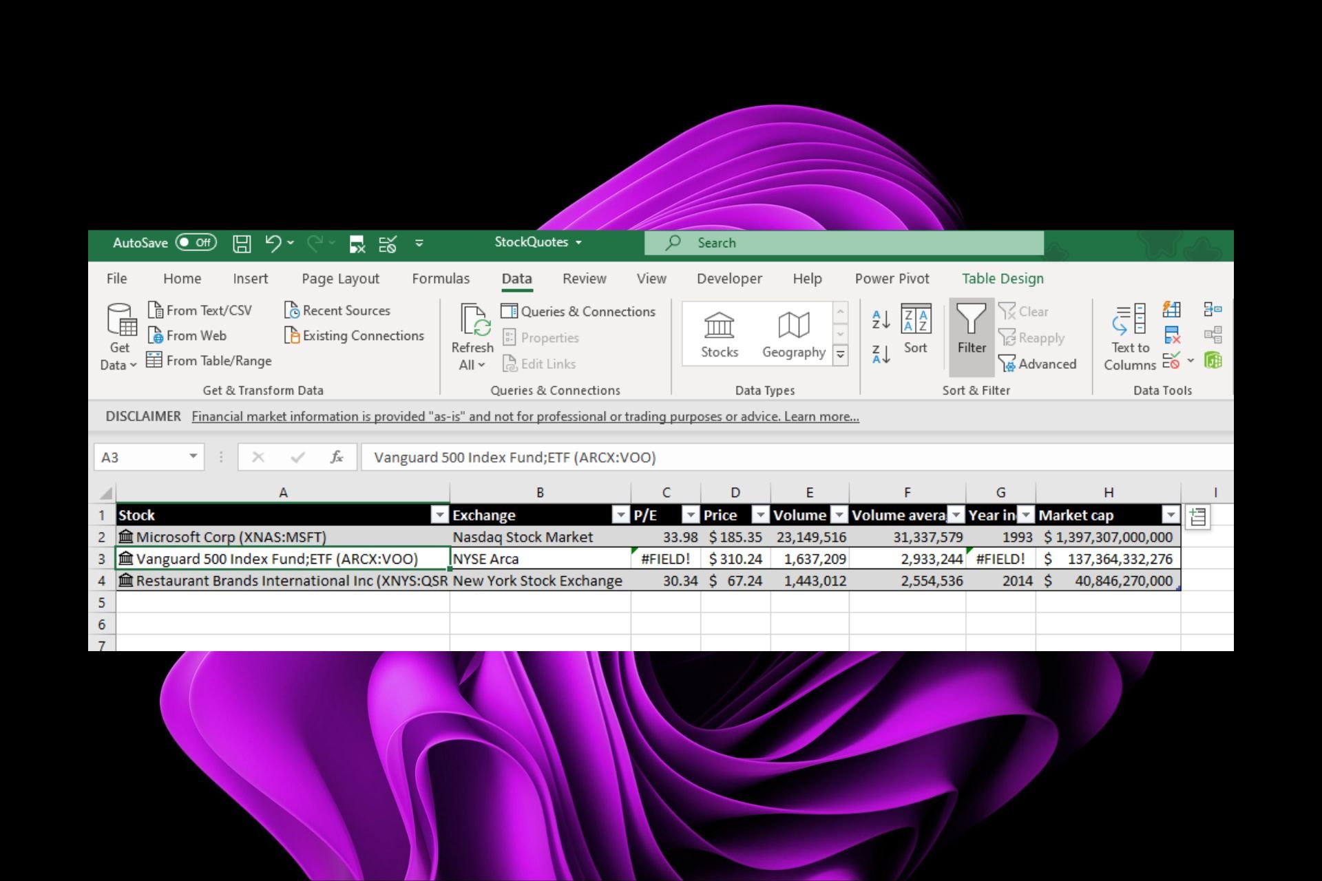1322x881 pixels.
Task: Open the Developer tab
Action: (729, 279)
